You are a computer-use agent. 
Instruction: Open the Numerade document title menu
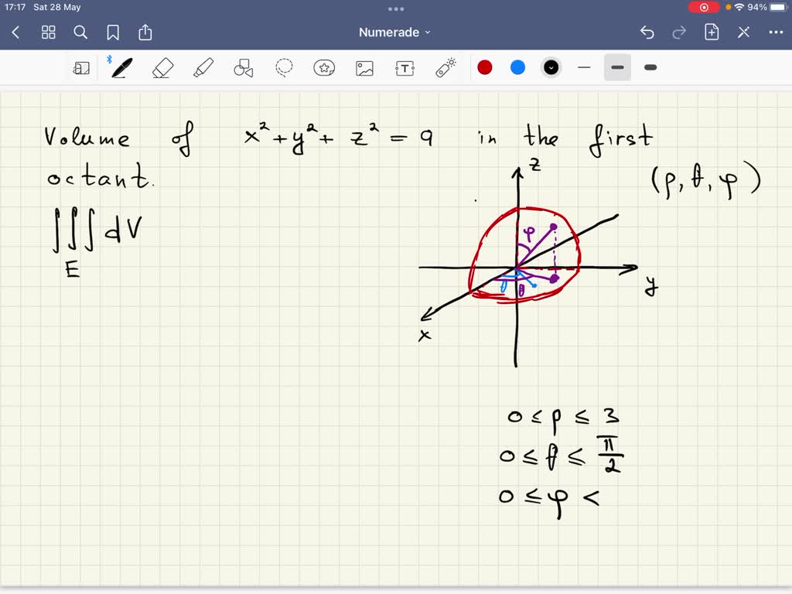coord(395,32)
